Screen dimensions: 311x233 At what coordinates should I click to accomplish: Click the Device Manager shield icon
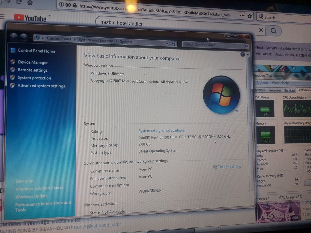[13, 62]
